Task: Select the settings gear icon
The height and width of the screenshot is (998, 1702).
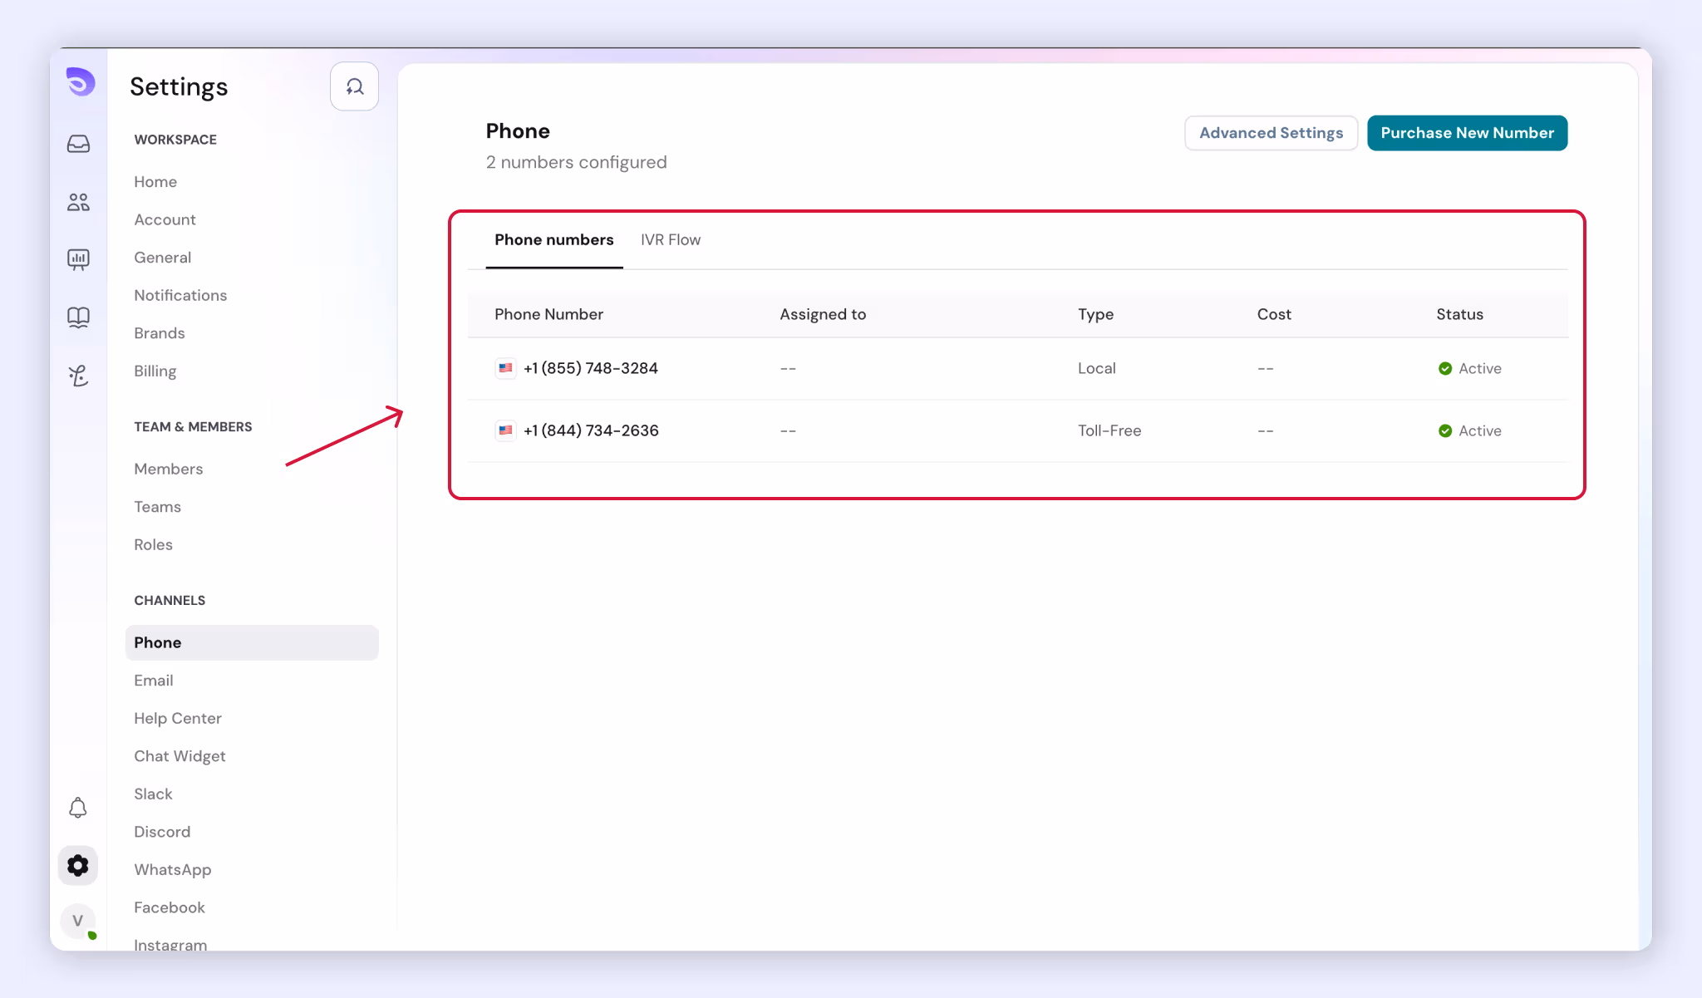Action: 78,866
